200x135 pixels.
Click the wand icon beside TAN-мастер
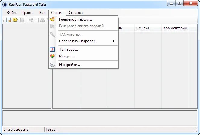click(x=52, y=34)
